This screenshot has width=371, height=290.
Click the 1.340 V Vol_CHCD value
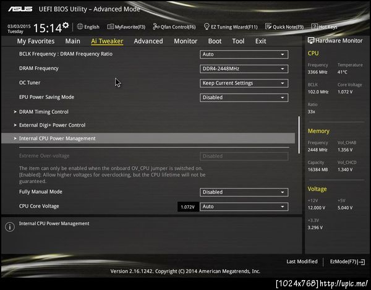click(345, 170)
